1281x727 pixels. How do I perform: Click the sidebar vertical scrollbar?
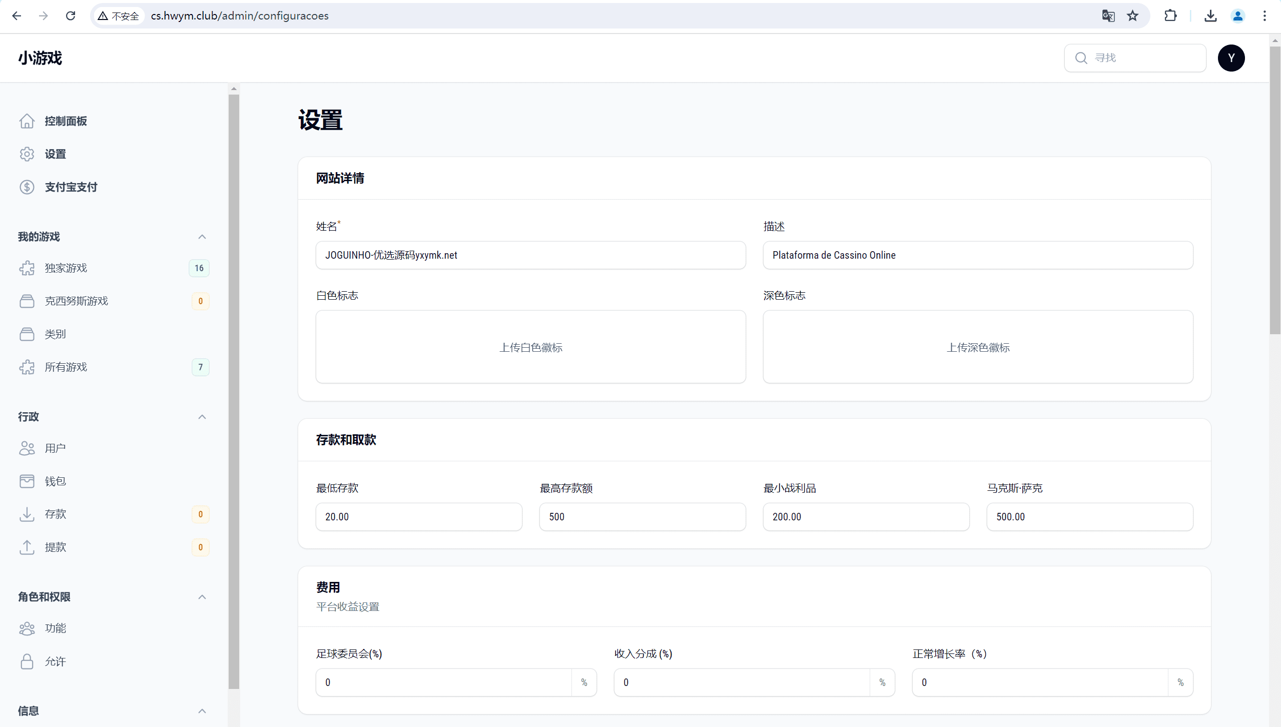[234, 390]
